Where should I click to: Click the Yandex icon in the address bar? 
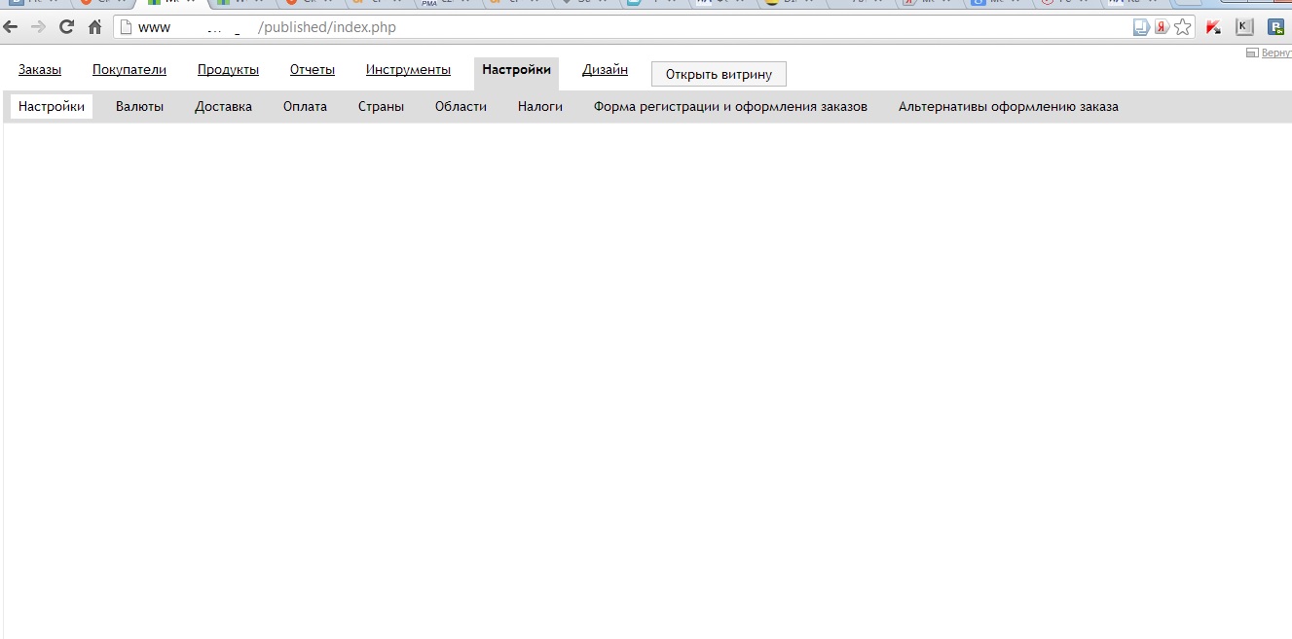(1162, 27)
